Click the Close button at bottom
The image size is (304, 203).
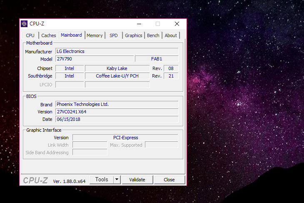tap(169, 180)
